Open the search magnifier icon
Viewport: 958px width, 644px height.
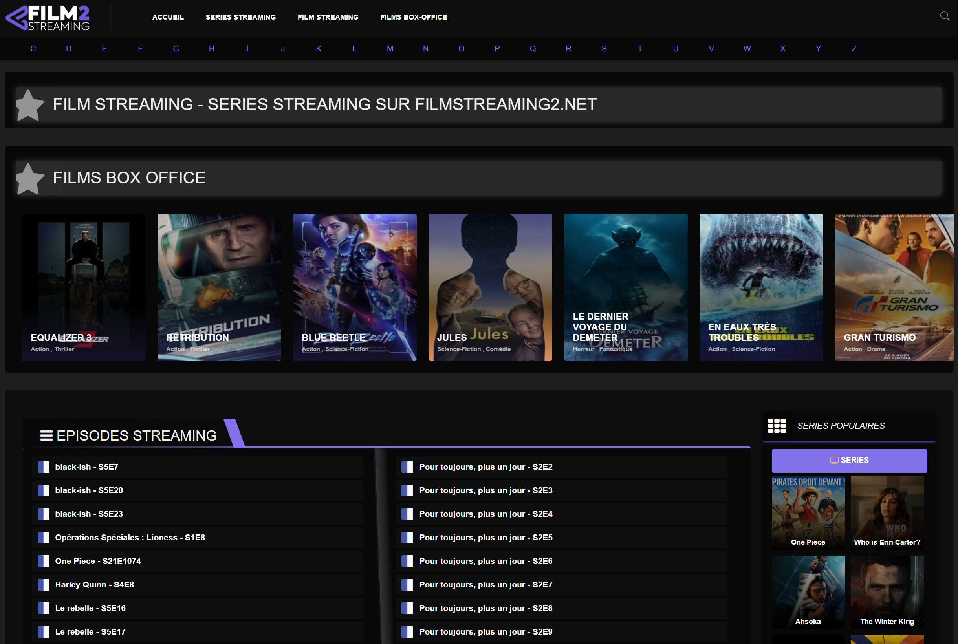[944, 16]
